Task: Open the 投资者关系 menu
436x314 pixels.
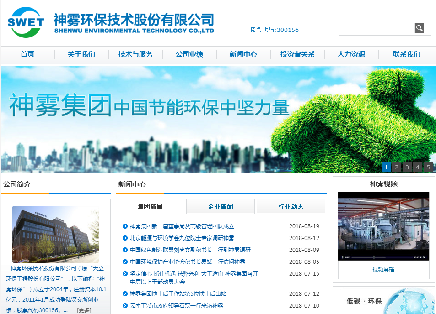Action: click(297, 54)
